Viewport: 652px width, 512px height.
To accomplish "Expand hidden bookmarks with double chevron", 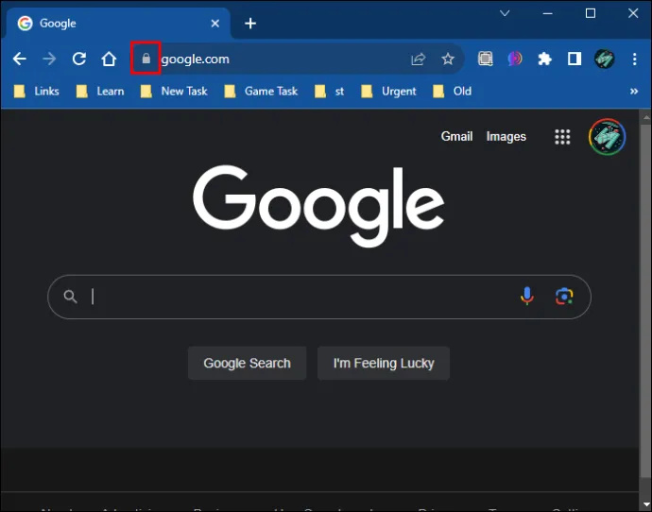I will tap(634, 92).
